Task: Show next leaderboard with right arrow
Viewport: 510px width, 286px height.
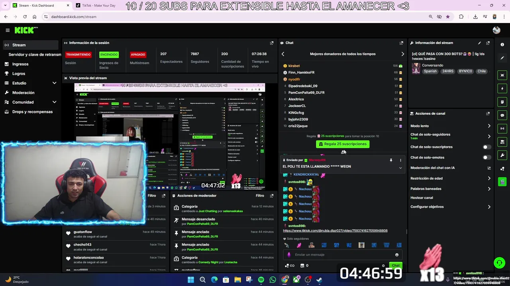Action: tap(402, 54)
